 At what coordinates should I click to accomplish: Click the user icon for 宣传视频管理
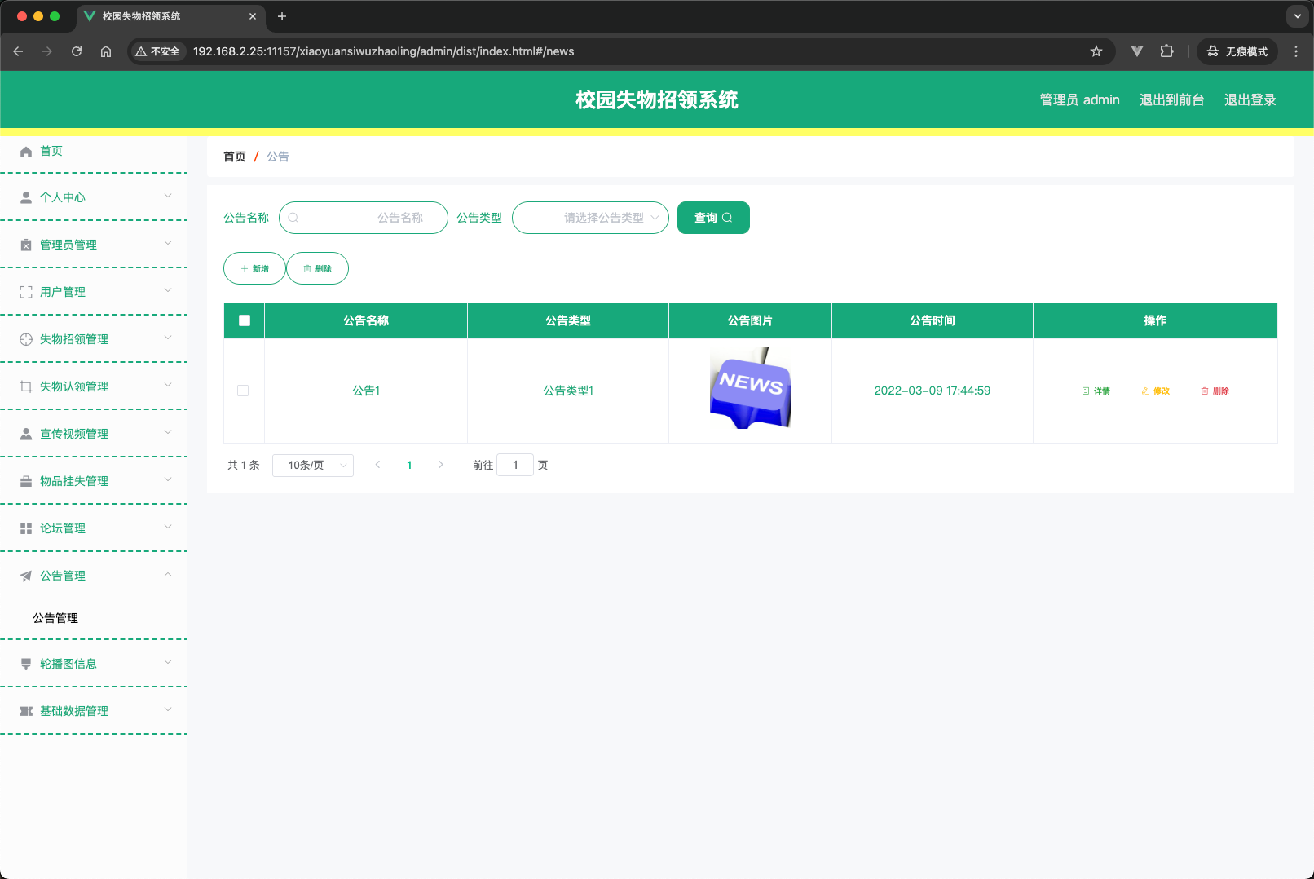(26, 434)
